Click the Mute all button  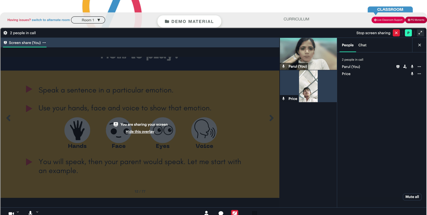click(x=412, y=197)
